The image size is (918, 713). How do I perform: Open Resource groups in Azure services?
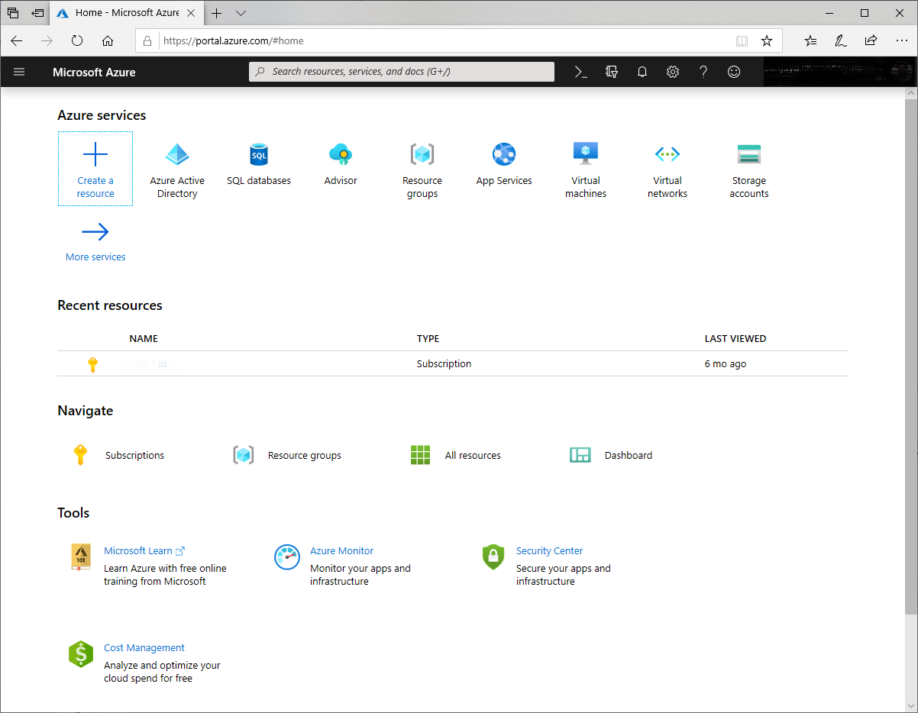point(422,170)
